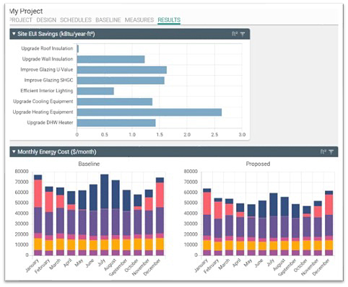This screenshot has height=287, width=348.
Task: Click the February bar in Proposed chart
Action: point(218,226)
